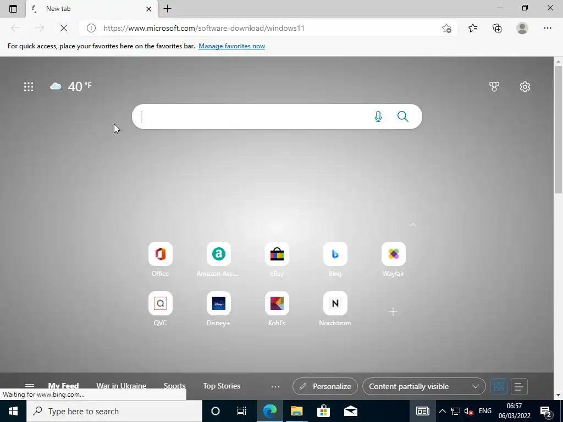
Task: Click the page vertical scrollbar
Action: point(559,129)
